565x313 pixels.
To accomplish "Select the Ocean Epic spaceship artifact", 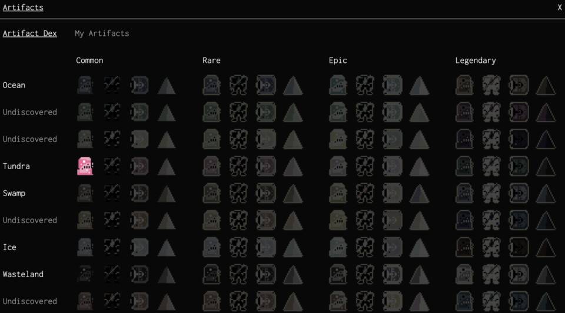I will pyautogui.click(x=392, y=86).
